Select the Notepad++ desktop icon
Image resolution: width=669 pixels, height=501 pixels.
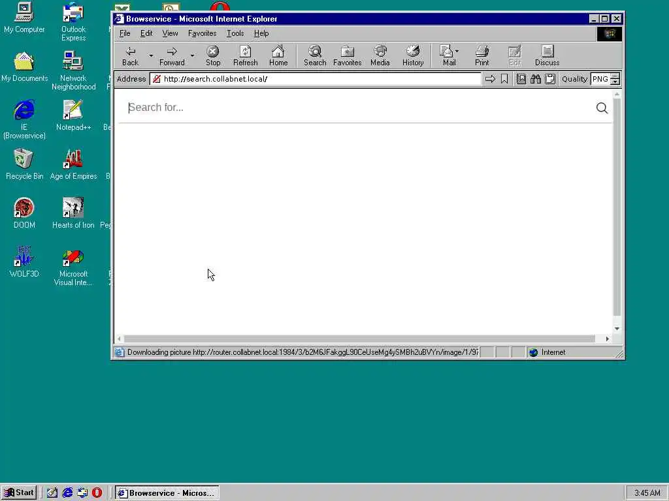tap(73, 115)
